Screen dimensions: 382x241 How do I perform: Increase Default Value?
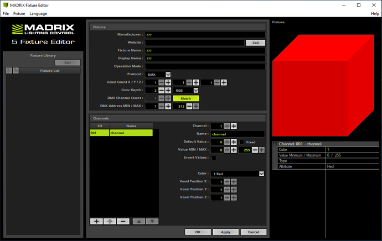234,142
